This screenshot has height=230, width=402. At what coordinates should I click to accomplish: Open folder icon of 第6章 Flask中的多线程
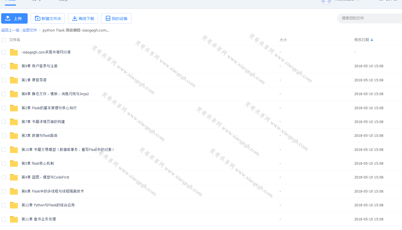click(x=14, y=191)
